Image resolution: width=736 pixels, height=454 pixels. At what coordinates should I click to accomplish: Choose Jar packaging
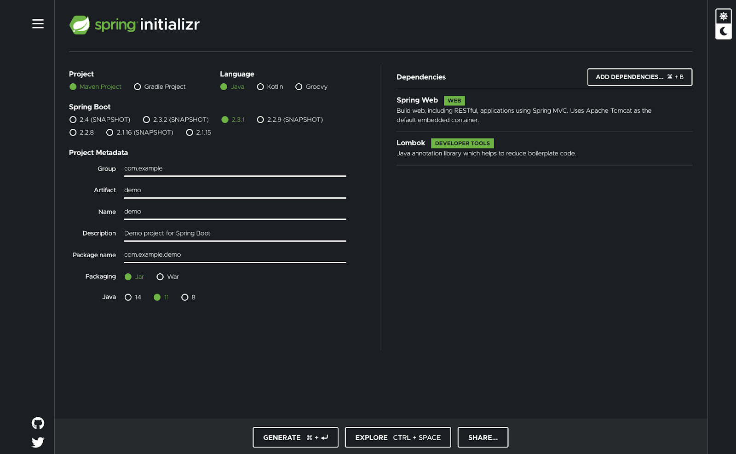pyautogui.click(x=134, y=277)
